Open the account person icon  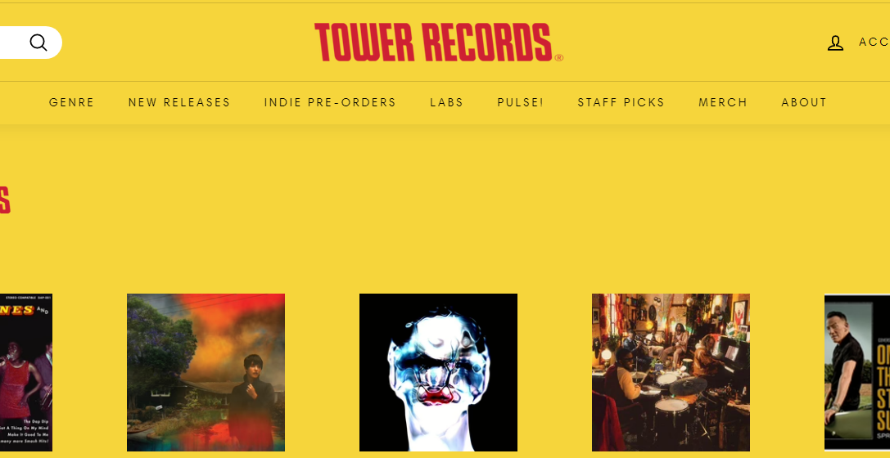pyautogui.click(x=835, y=43)
